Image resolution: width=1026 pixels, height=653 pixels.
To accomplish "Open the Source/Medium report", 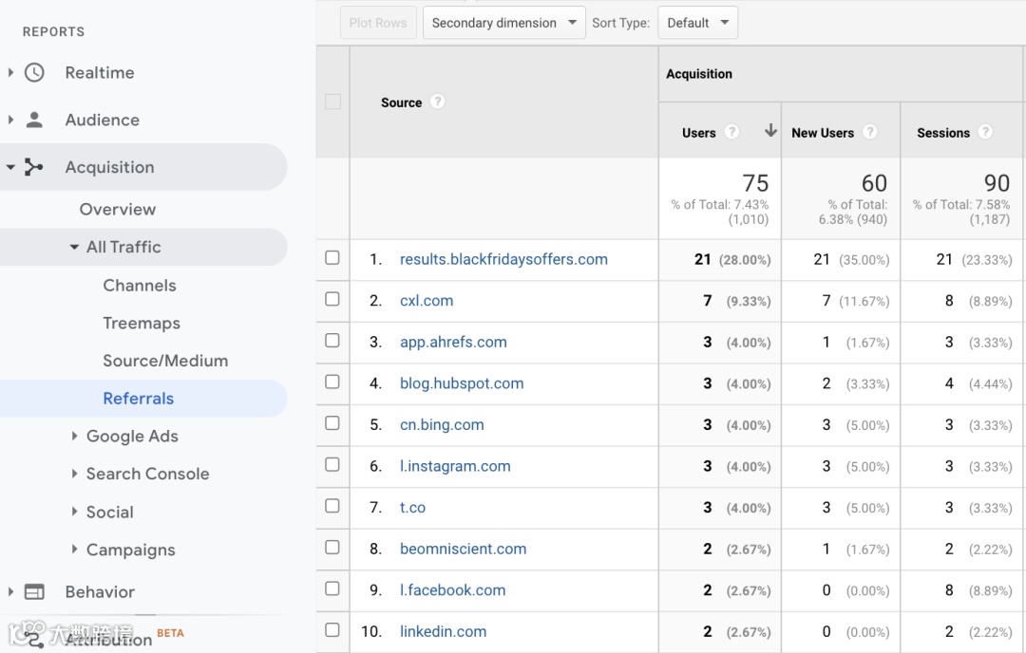I will pyautogui.click(x=165, y=361).
